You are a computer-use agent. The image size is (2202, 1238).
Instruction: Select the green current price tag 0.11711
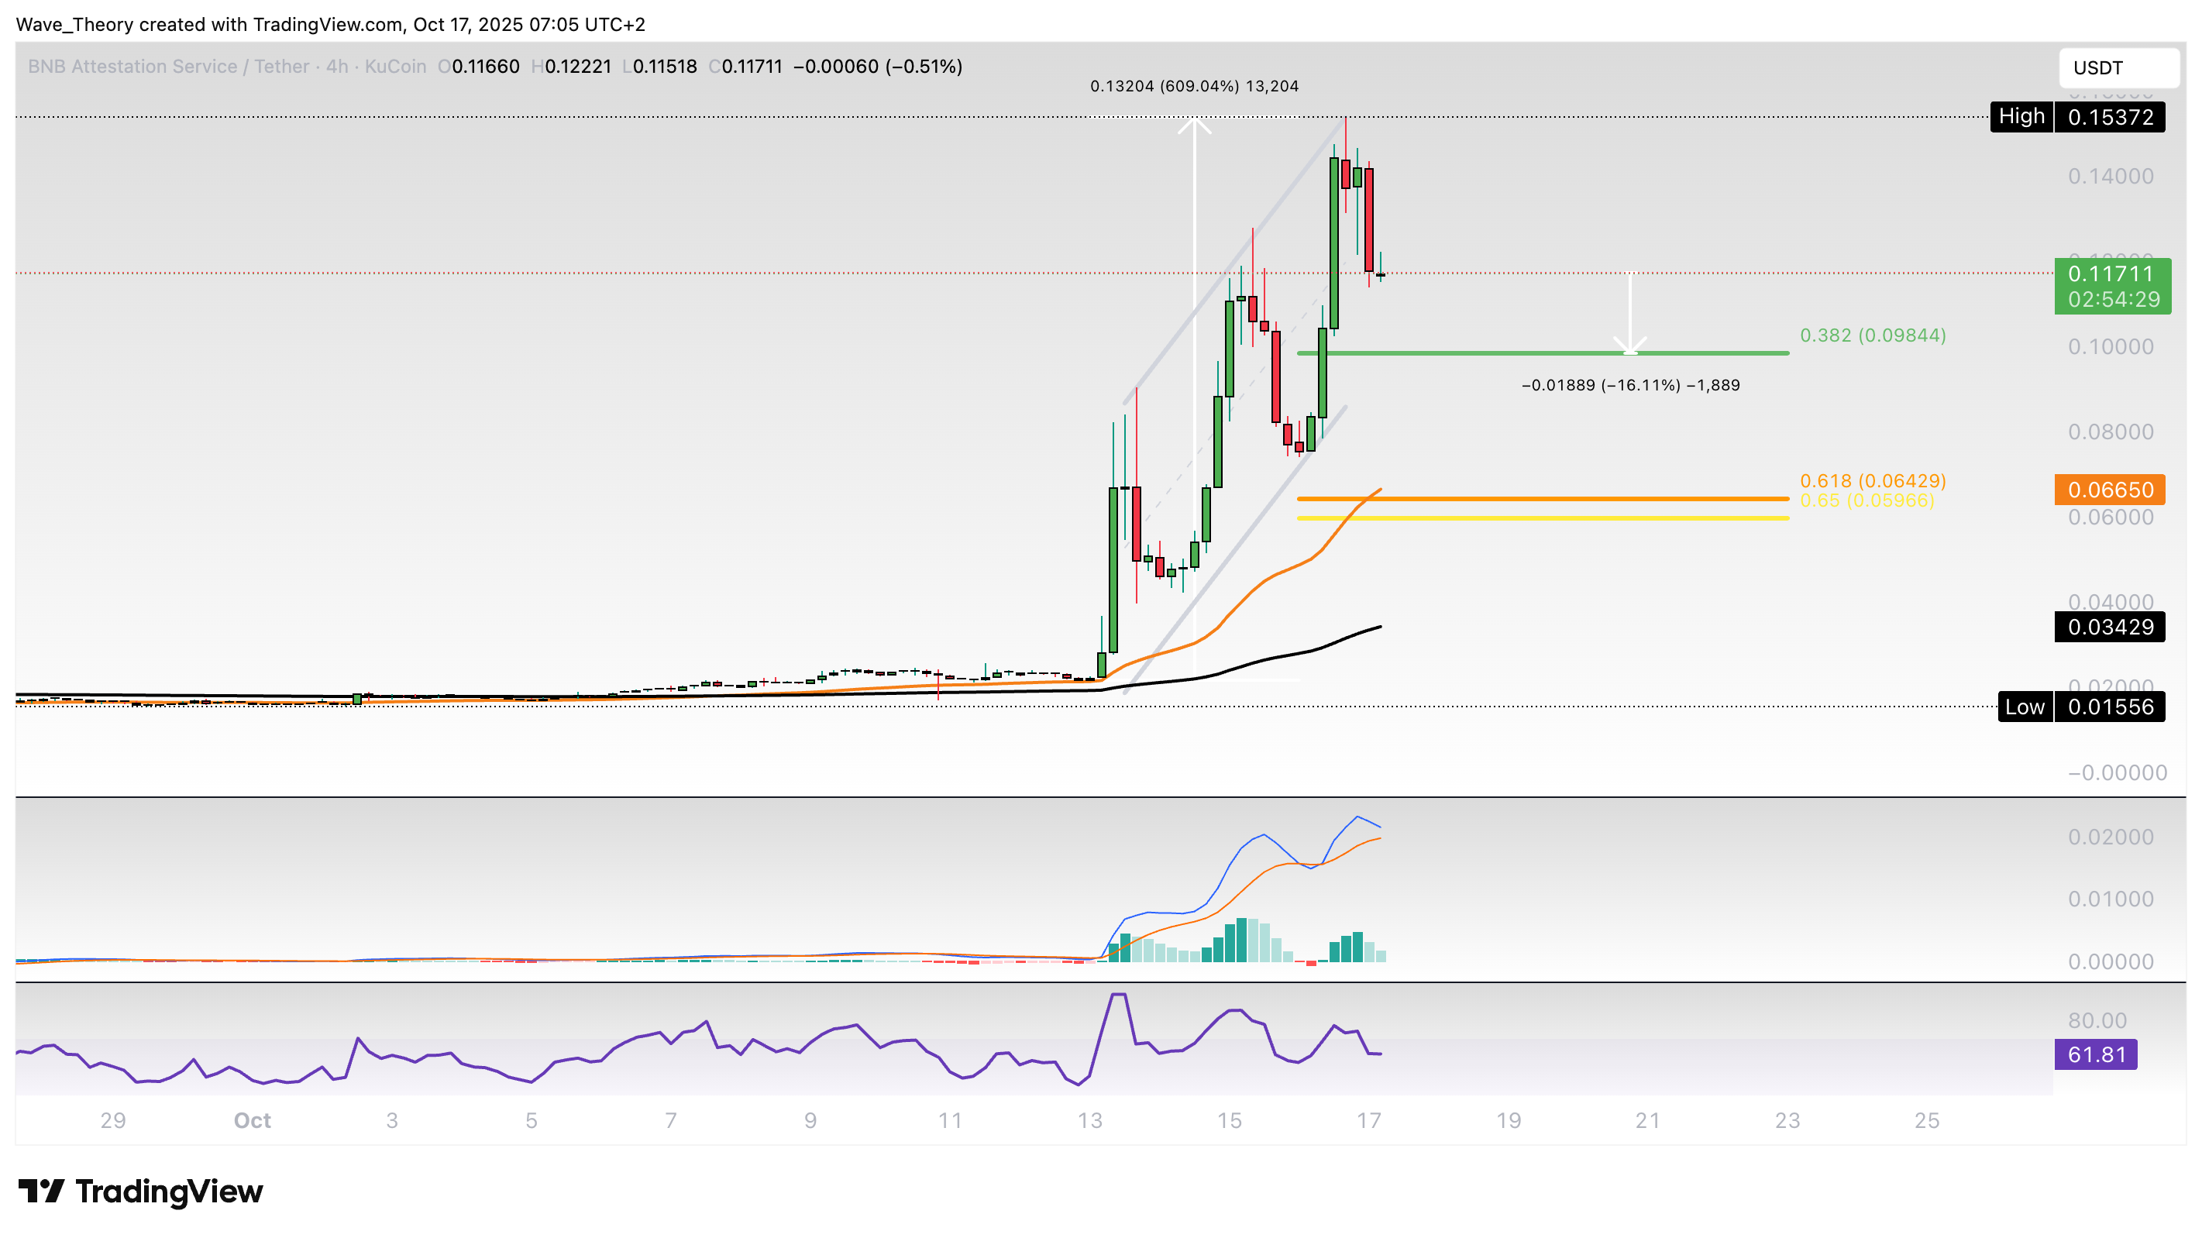point(2111,286)
